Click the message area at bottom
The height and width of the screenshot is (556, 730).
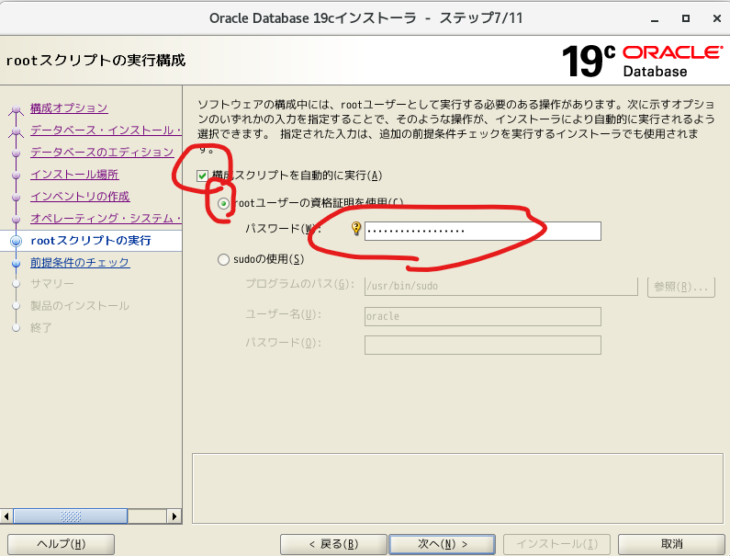click(457, 488)
